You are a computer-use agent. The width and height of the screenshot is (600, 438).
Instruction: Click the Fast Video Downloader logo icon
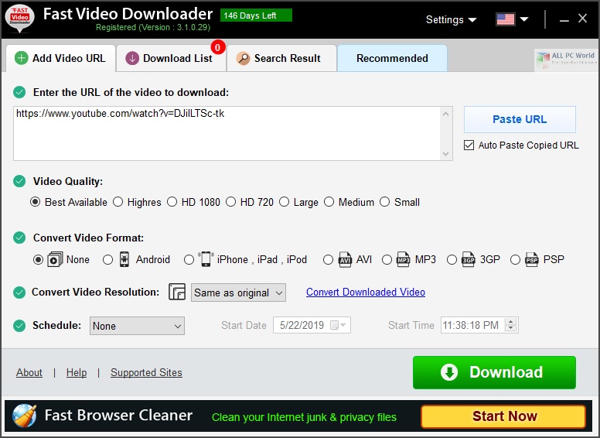pyautogui.click(x=19, y=18)
